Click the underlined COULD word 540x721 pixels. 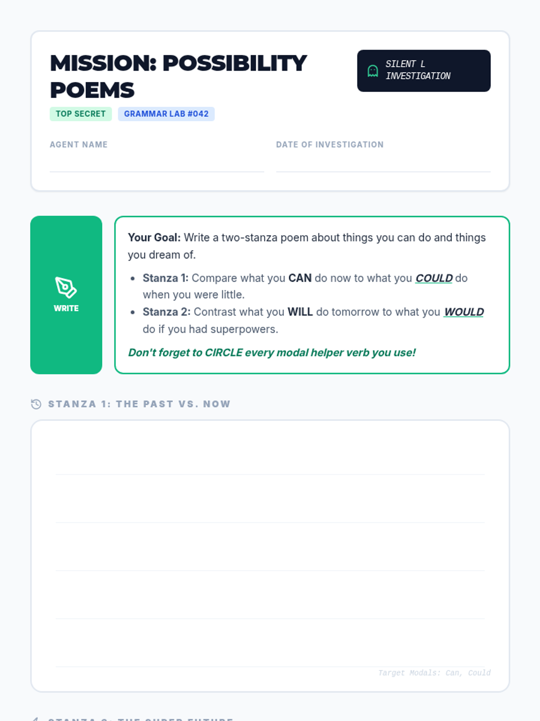pyautogui.click(x=434, y=278)
